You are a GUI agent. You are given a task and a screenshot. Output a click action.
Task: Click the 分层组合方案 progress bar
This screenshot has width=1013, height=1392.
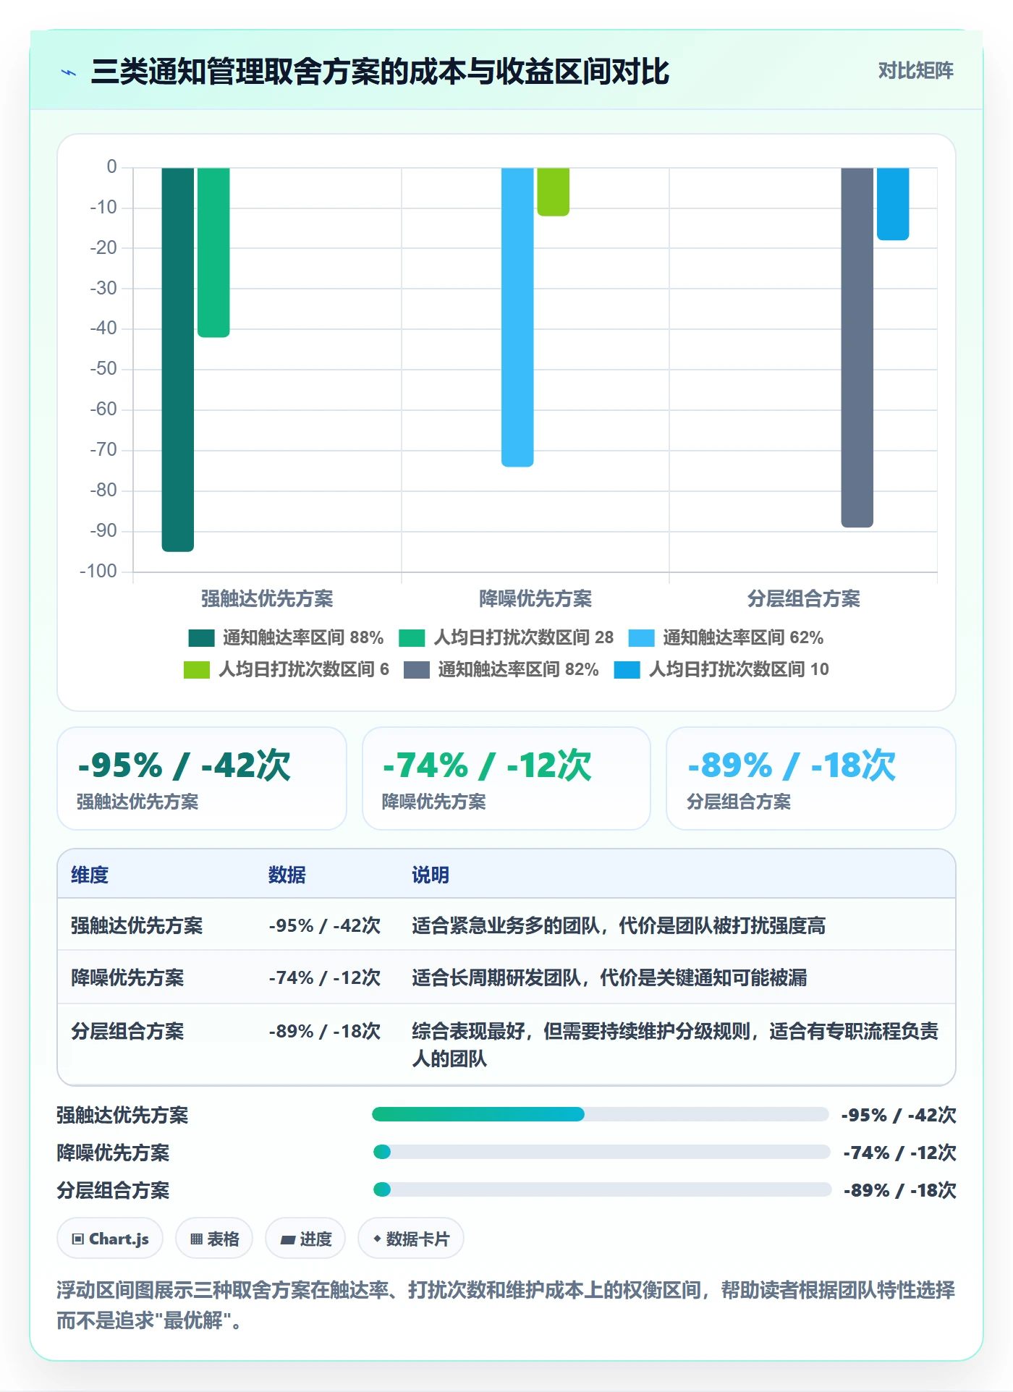point(602,1189)
